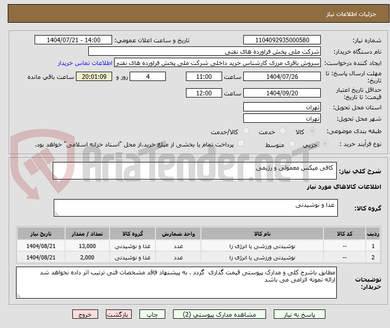Viewport: 390px width, 328px height.
Task: Click the نام کالا column header
Action: (x=262, y=234)
